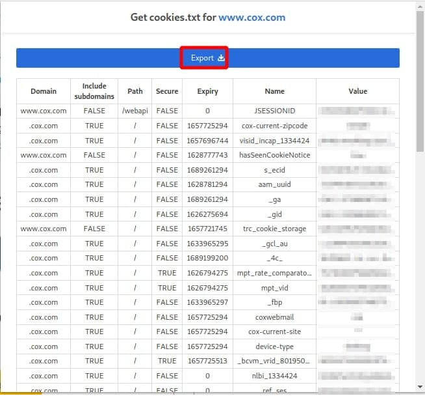Click the .cox.com domain in _fbp row

(44, 302)
